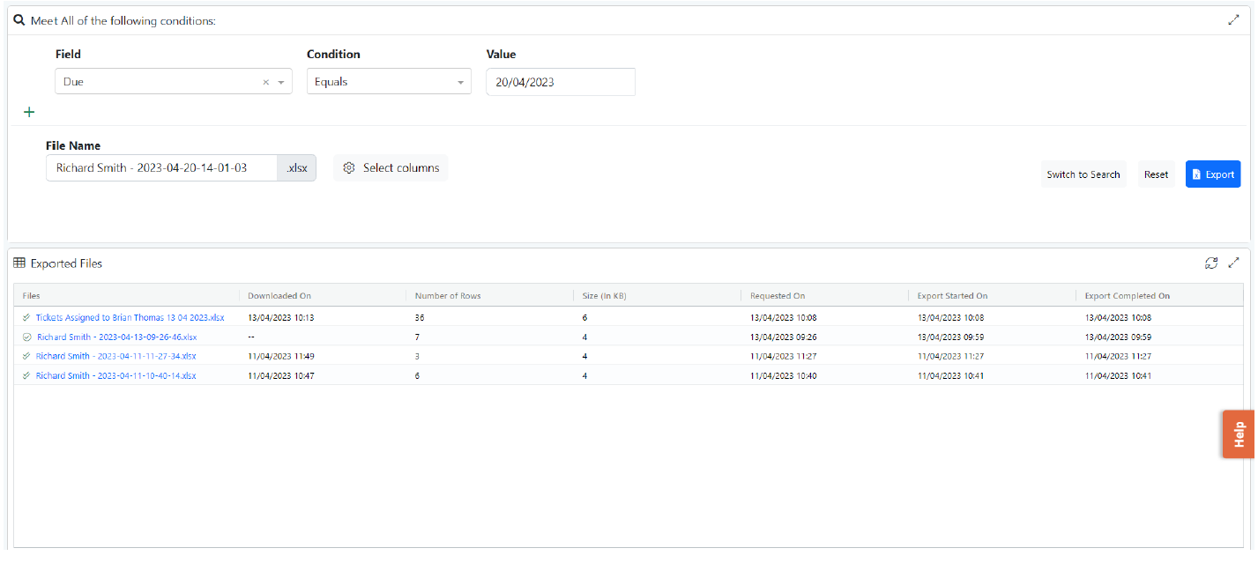Click Switch to Search button
This screenshot has width=1258, height=563.
1083,174
